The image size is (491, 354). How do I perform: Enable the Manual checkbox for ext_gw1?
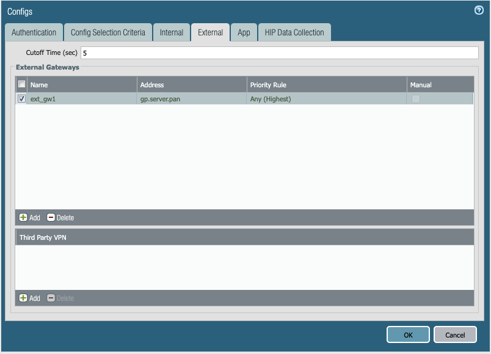pyautogui.click(x=415, y=98)
